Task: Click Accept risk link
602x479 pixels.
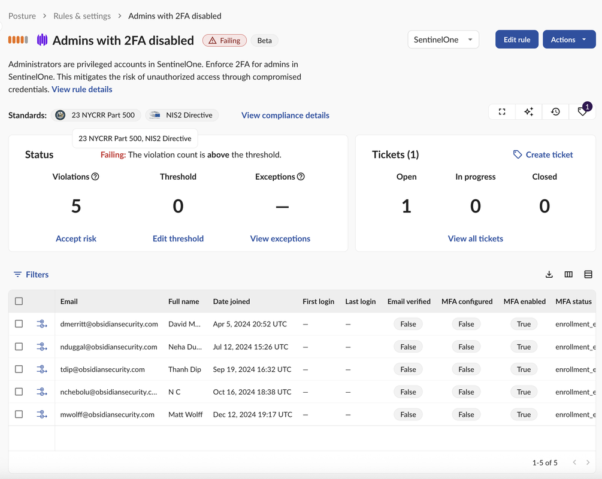Action: point(76,239)
